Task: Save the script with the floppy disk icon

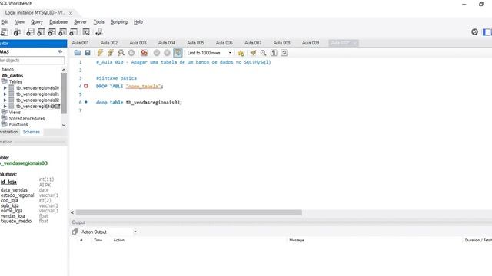Action: (x=88, y=53)
